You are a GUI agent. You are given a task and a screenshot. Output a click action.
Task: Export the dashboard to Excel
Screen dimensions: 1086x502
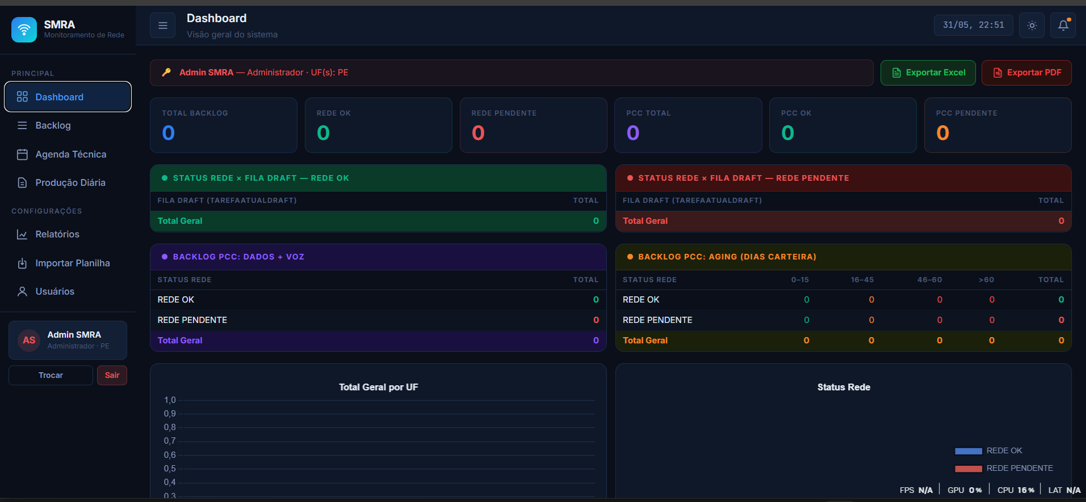point(928,73)
